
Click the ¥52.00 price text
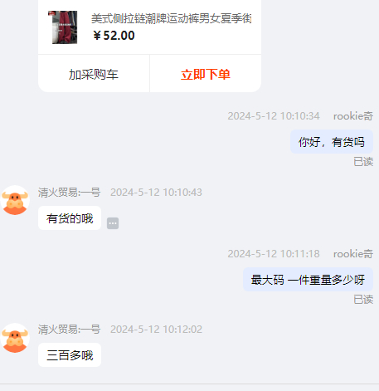coord(114,36)
